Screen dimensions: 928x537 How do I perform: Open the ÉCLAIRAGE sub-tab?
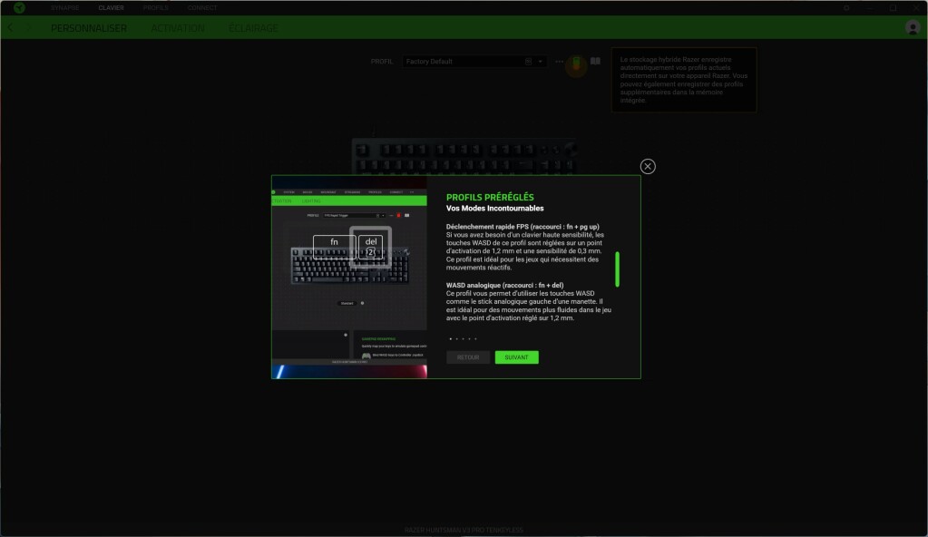(x=253, y=28)
